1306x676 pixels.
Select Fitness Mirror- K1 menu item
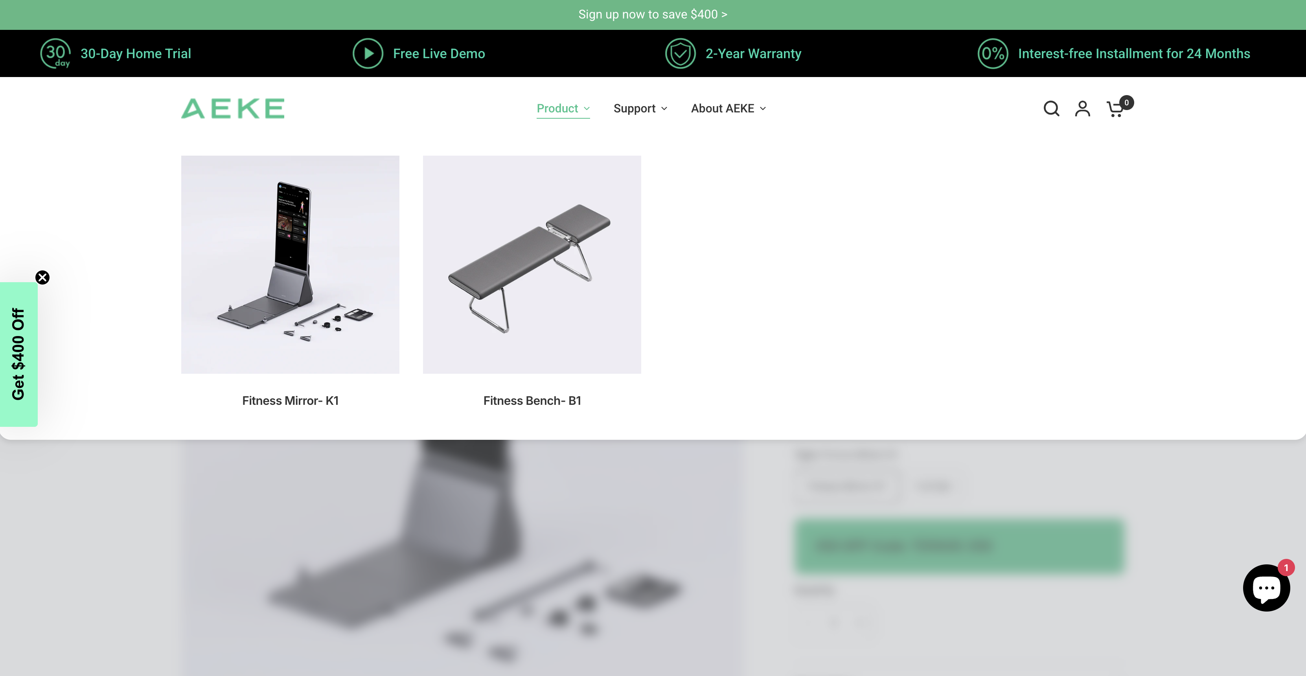(x=290, y=400)
